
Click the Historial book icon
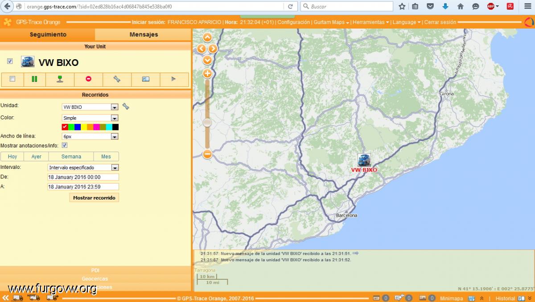521,298
